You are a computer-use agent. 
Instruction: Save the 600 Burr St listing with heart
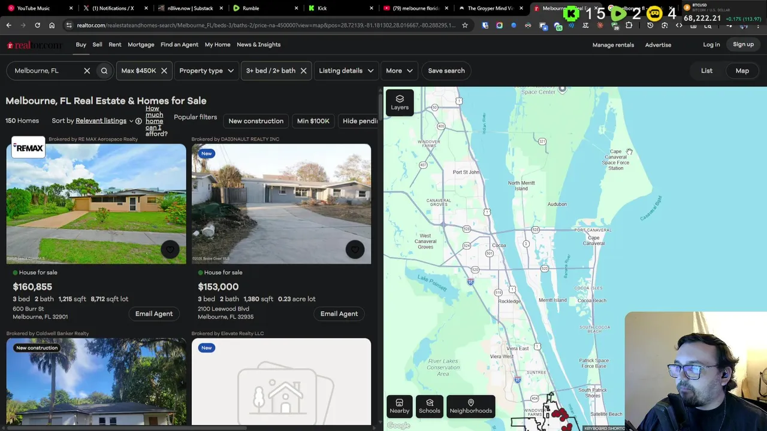point(170,250)
